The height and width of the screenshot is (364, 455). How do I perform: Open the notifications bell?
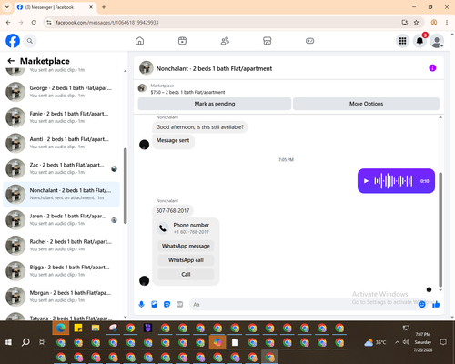coord(420,41)
